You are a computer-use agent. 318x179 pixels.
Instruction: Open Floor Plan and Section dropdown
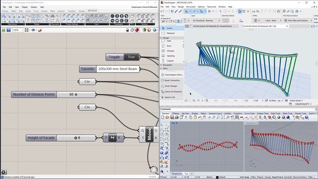point(298,20)
